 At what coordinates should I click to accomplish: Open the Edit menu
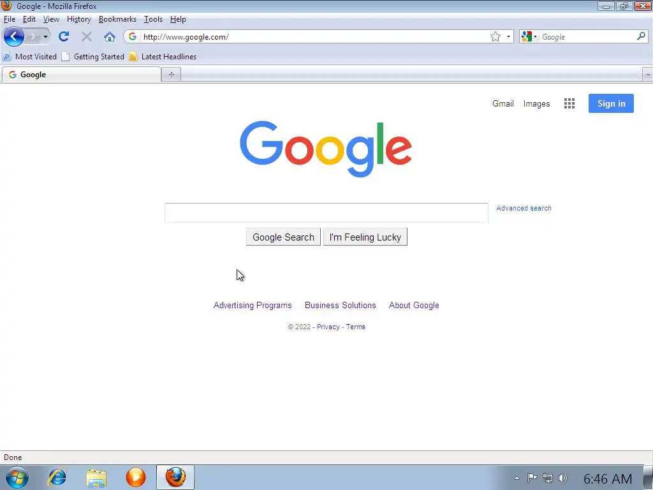pos(29,19)
